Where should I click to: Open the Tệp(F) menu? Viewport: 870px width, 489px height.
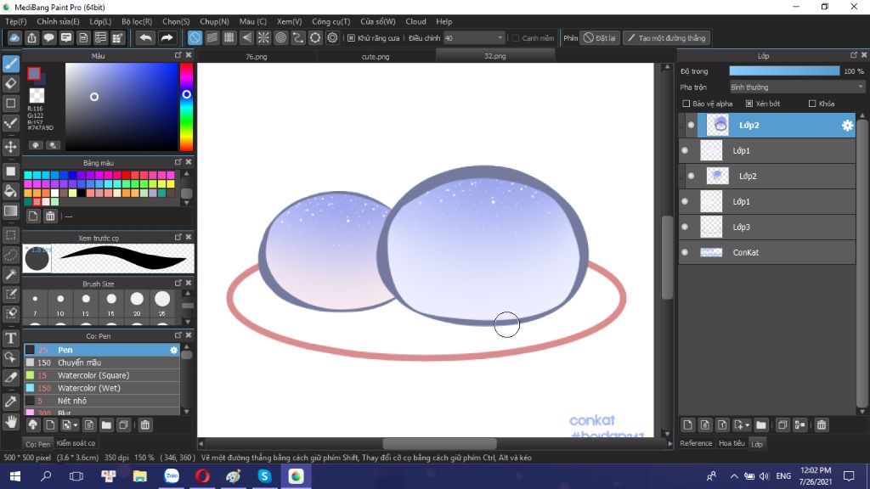pos(16,21)
